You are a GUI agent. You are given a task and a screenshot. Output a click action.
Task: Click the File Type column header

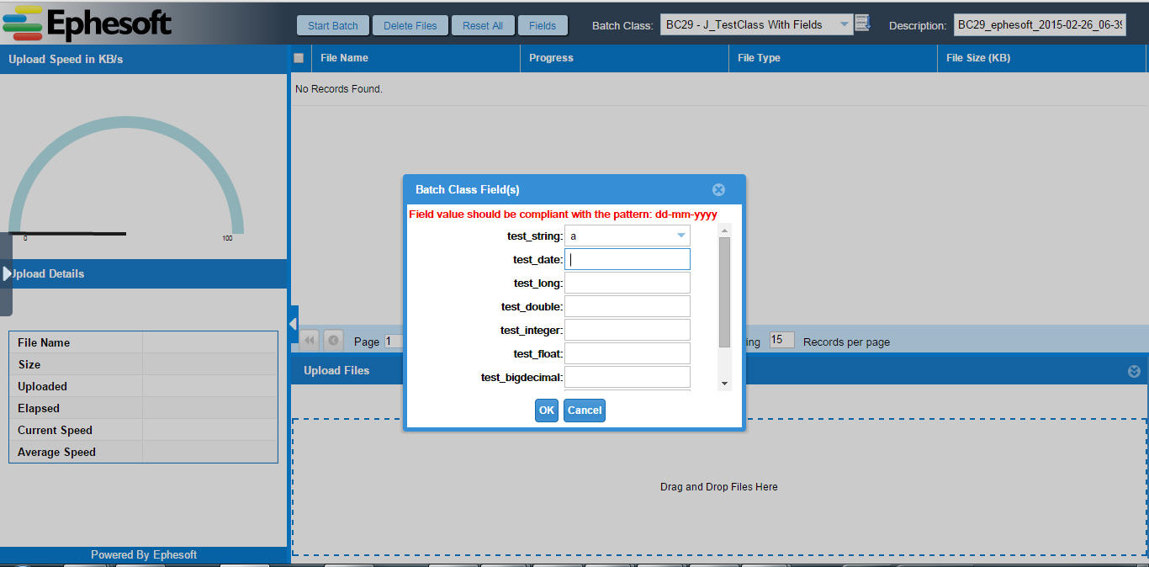click(x=833, y=58)
